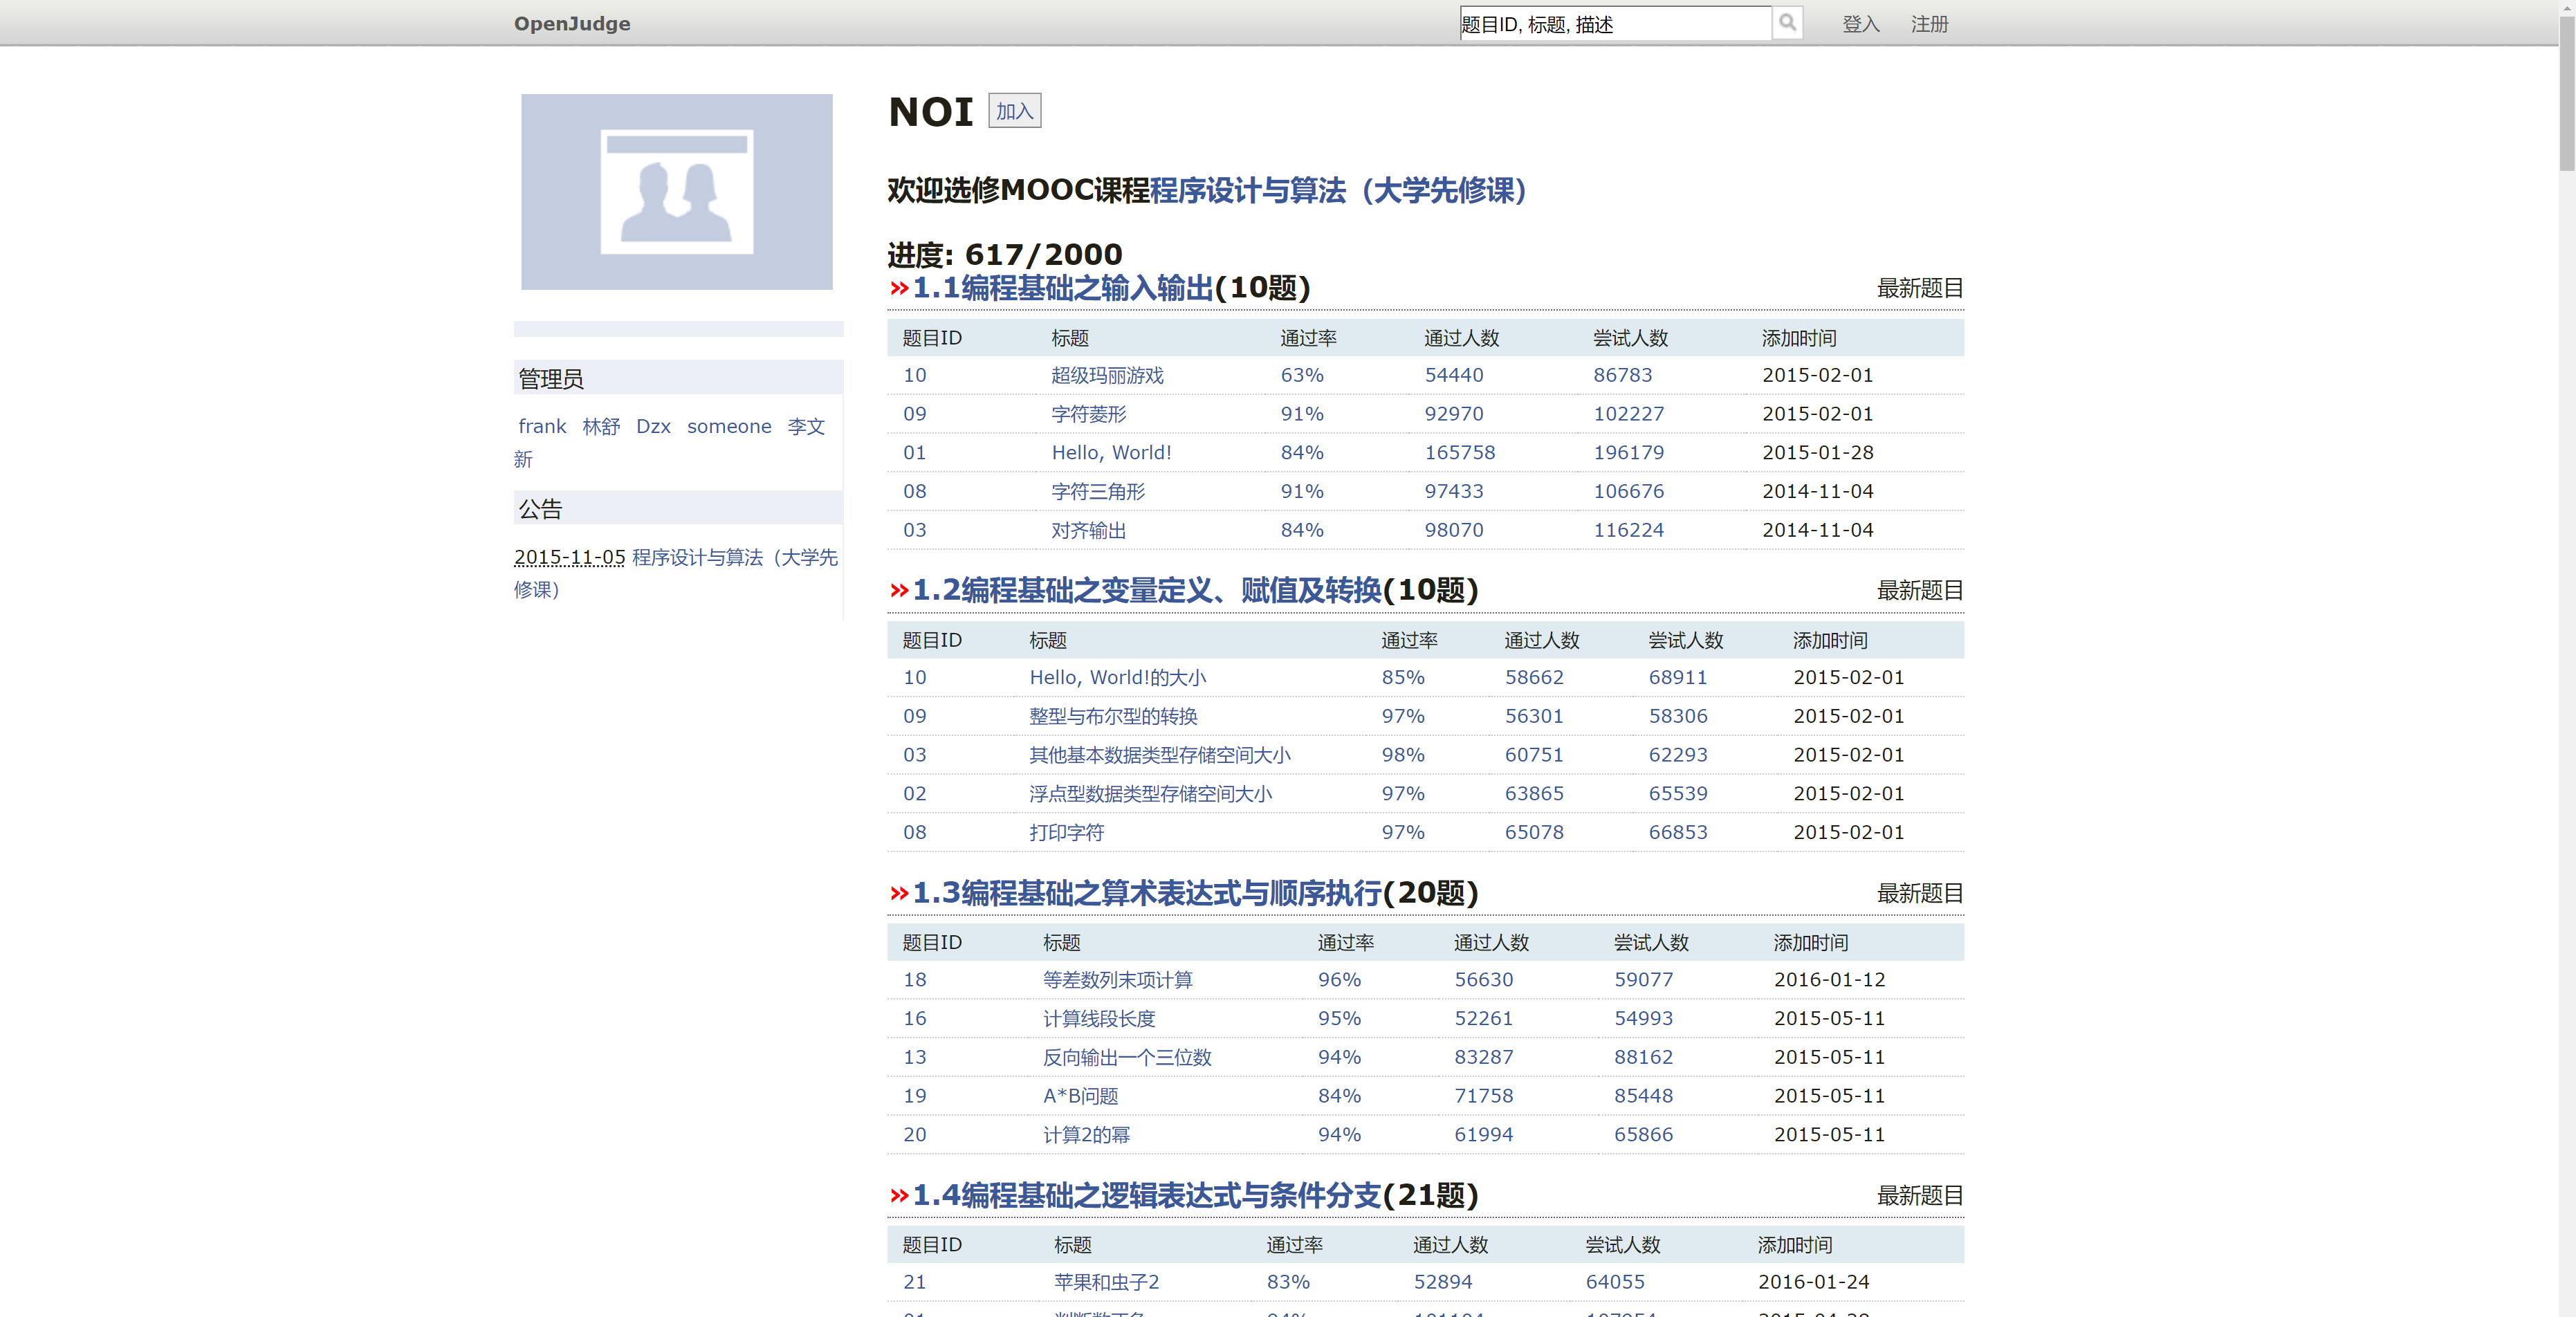Open the 程序设计与算法 MOOC course link
The image size is (2576, 1317).
[x=1337, y=190]
